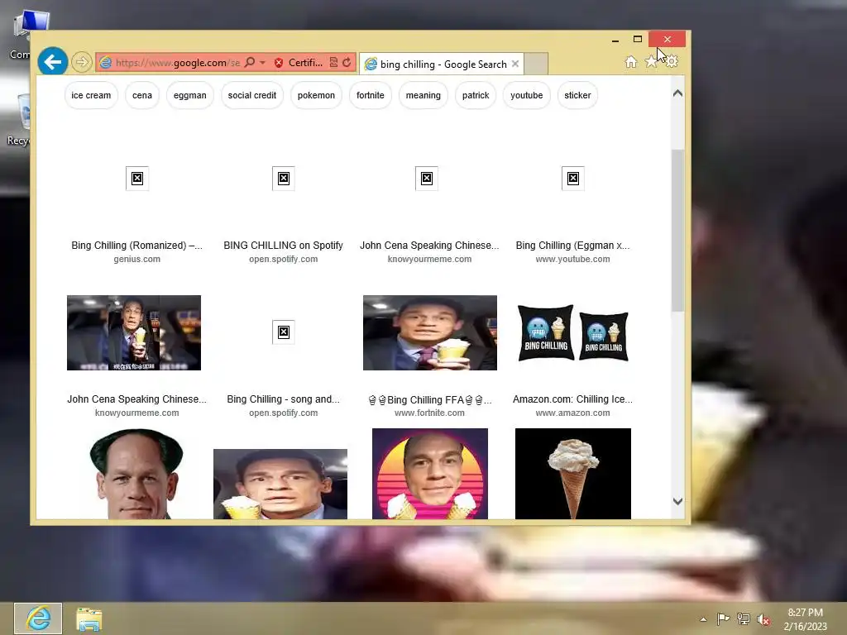This screenshot has height=635, width=847.
Task: Open the BING CHILLING pillows thumbnail
Action: tap(573, 332)
